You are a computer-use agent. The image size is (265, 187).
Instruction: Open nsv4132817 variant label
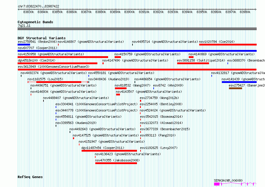[x=238, y=73]
